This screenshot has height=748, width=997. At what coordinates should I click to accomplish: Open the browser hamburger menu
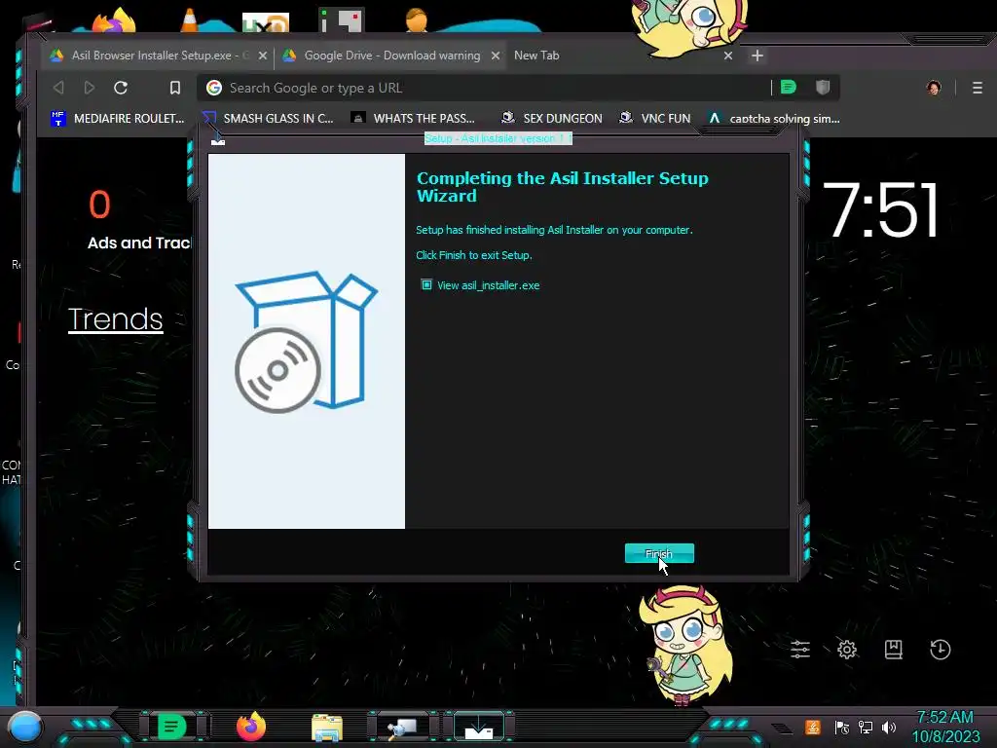(978, 88)
